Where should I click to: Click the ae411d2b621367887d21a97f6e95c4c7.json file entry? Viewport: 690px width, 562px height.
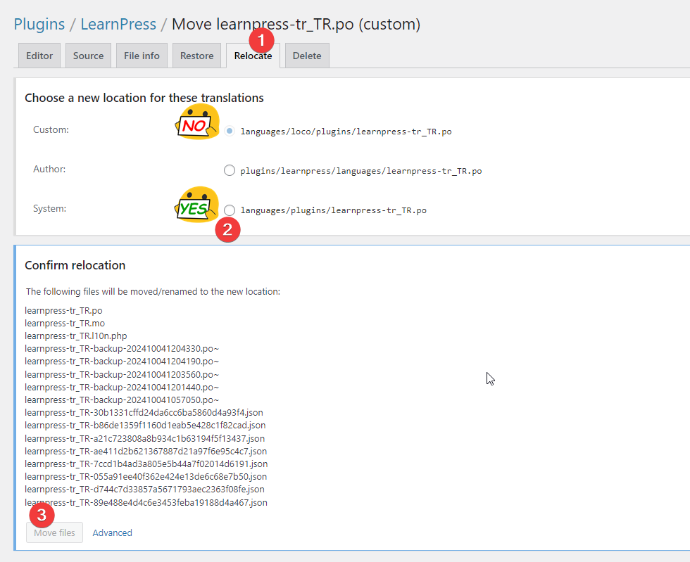[146, 451]
